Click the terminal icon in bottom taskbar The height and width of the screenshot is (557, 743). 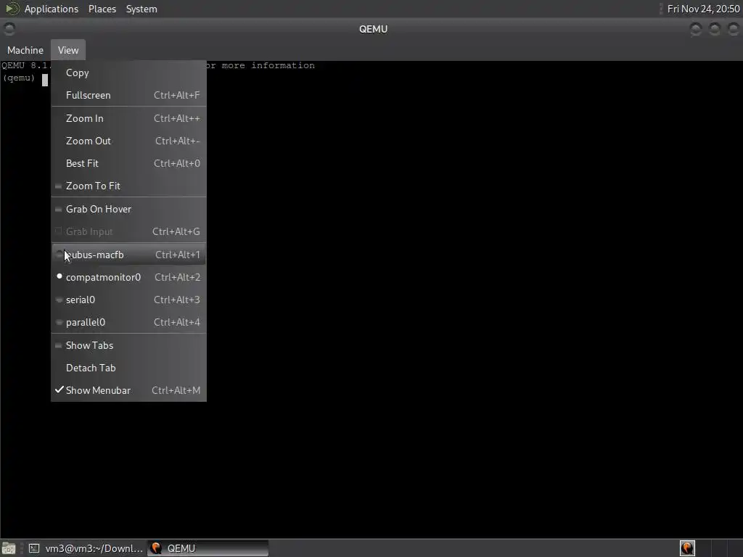pos(33,548)
